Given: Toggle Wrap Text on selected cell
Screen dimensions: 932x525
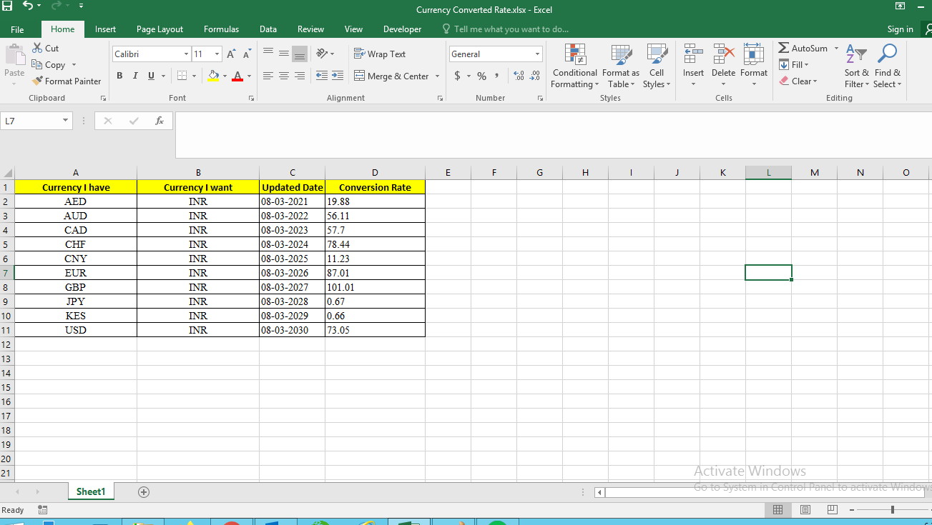Looking at the screenshot, I should point(380,54).
